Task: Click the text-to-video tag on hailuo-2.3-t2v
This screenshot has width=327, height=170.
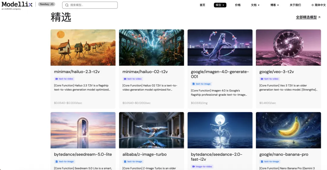Action: pyautogui.click(x=64, y=79)
